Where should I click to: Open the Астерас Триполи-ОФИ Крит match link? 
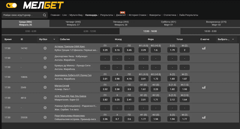pyautogui.click(x=70, y=46)
